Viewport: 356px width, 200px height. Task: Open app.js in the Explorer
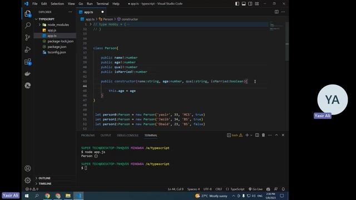tap(52, 30)
